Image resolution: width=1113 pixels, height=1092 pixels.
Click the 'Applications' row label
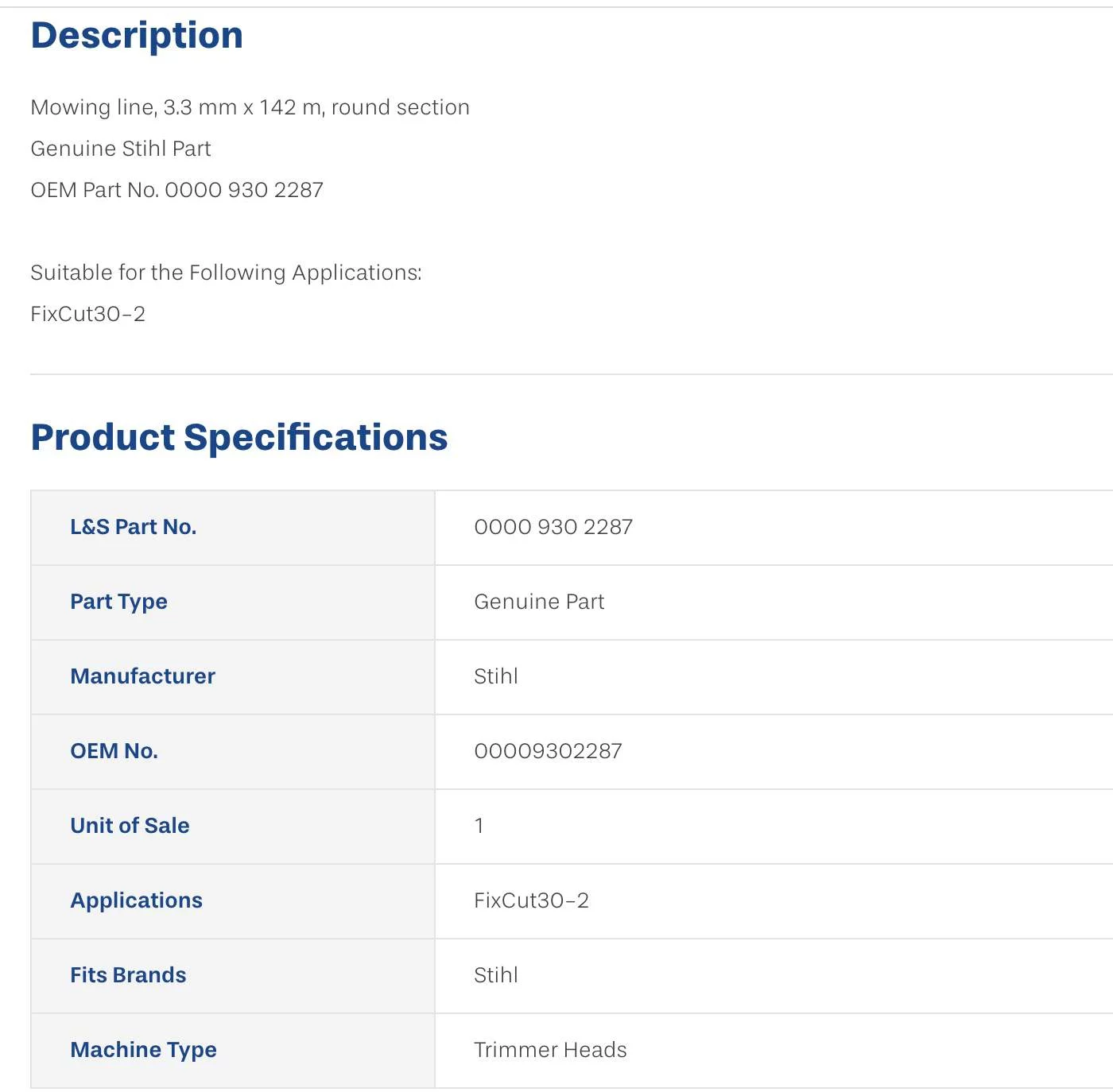click(x=137, y=900)
